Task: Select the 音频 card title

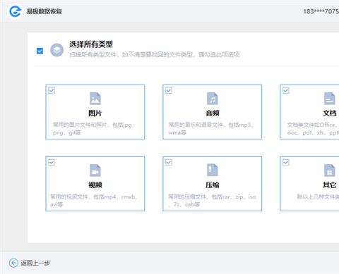Action: (213, 113)
